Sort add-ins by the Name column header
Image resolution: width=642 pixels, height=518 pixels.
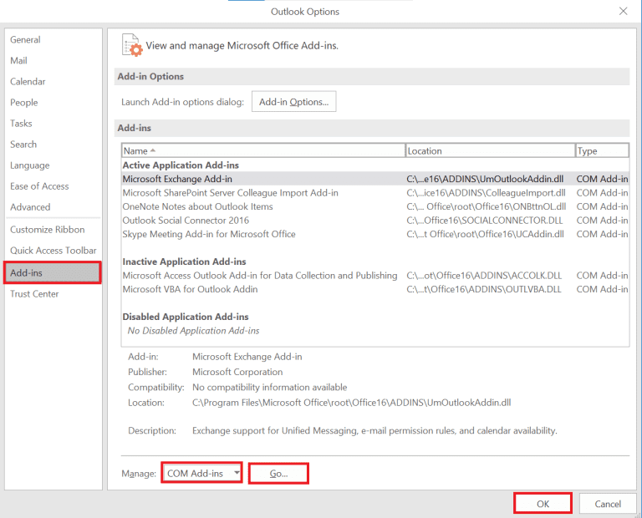coord(262,151)
